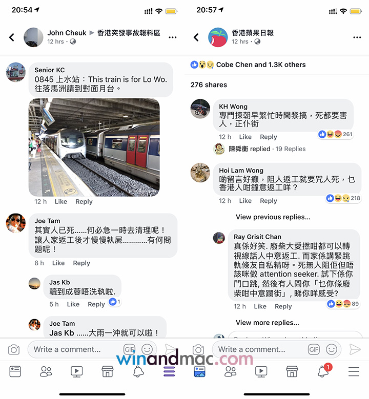This screenshot has width=369, height=399.
Task: Open hamburger menu tab on right
Action: pos(354,371)
